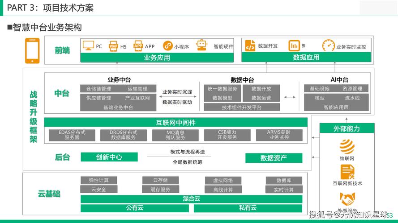Click the 数据运营 box
The height and width of the screenshot is (223, 398).
pos(261,98)
